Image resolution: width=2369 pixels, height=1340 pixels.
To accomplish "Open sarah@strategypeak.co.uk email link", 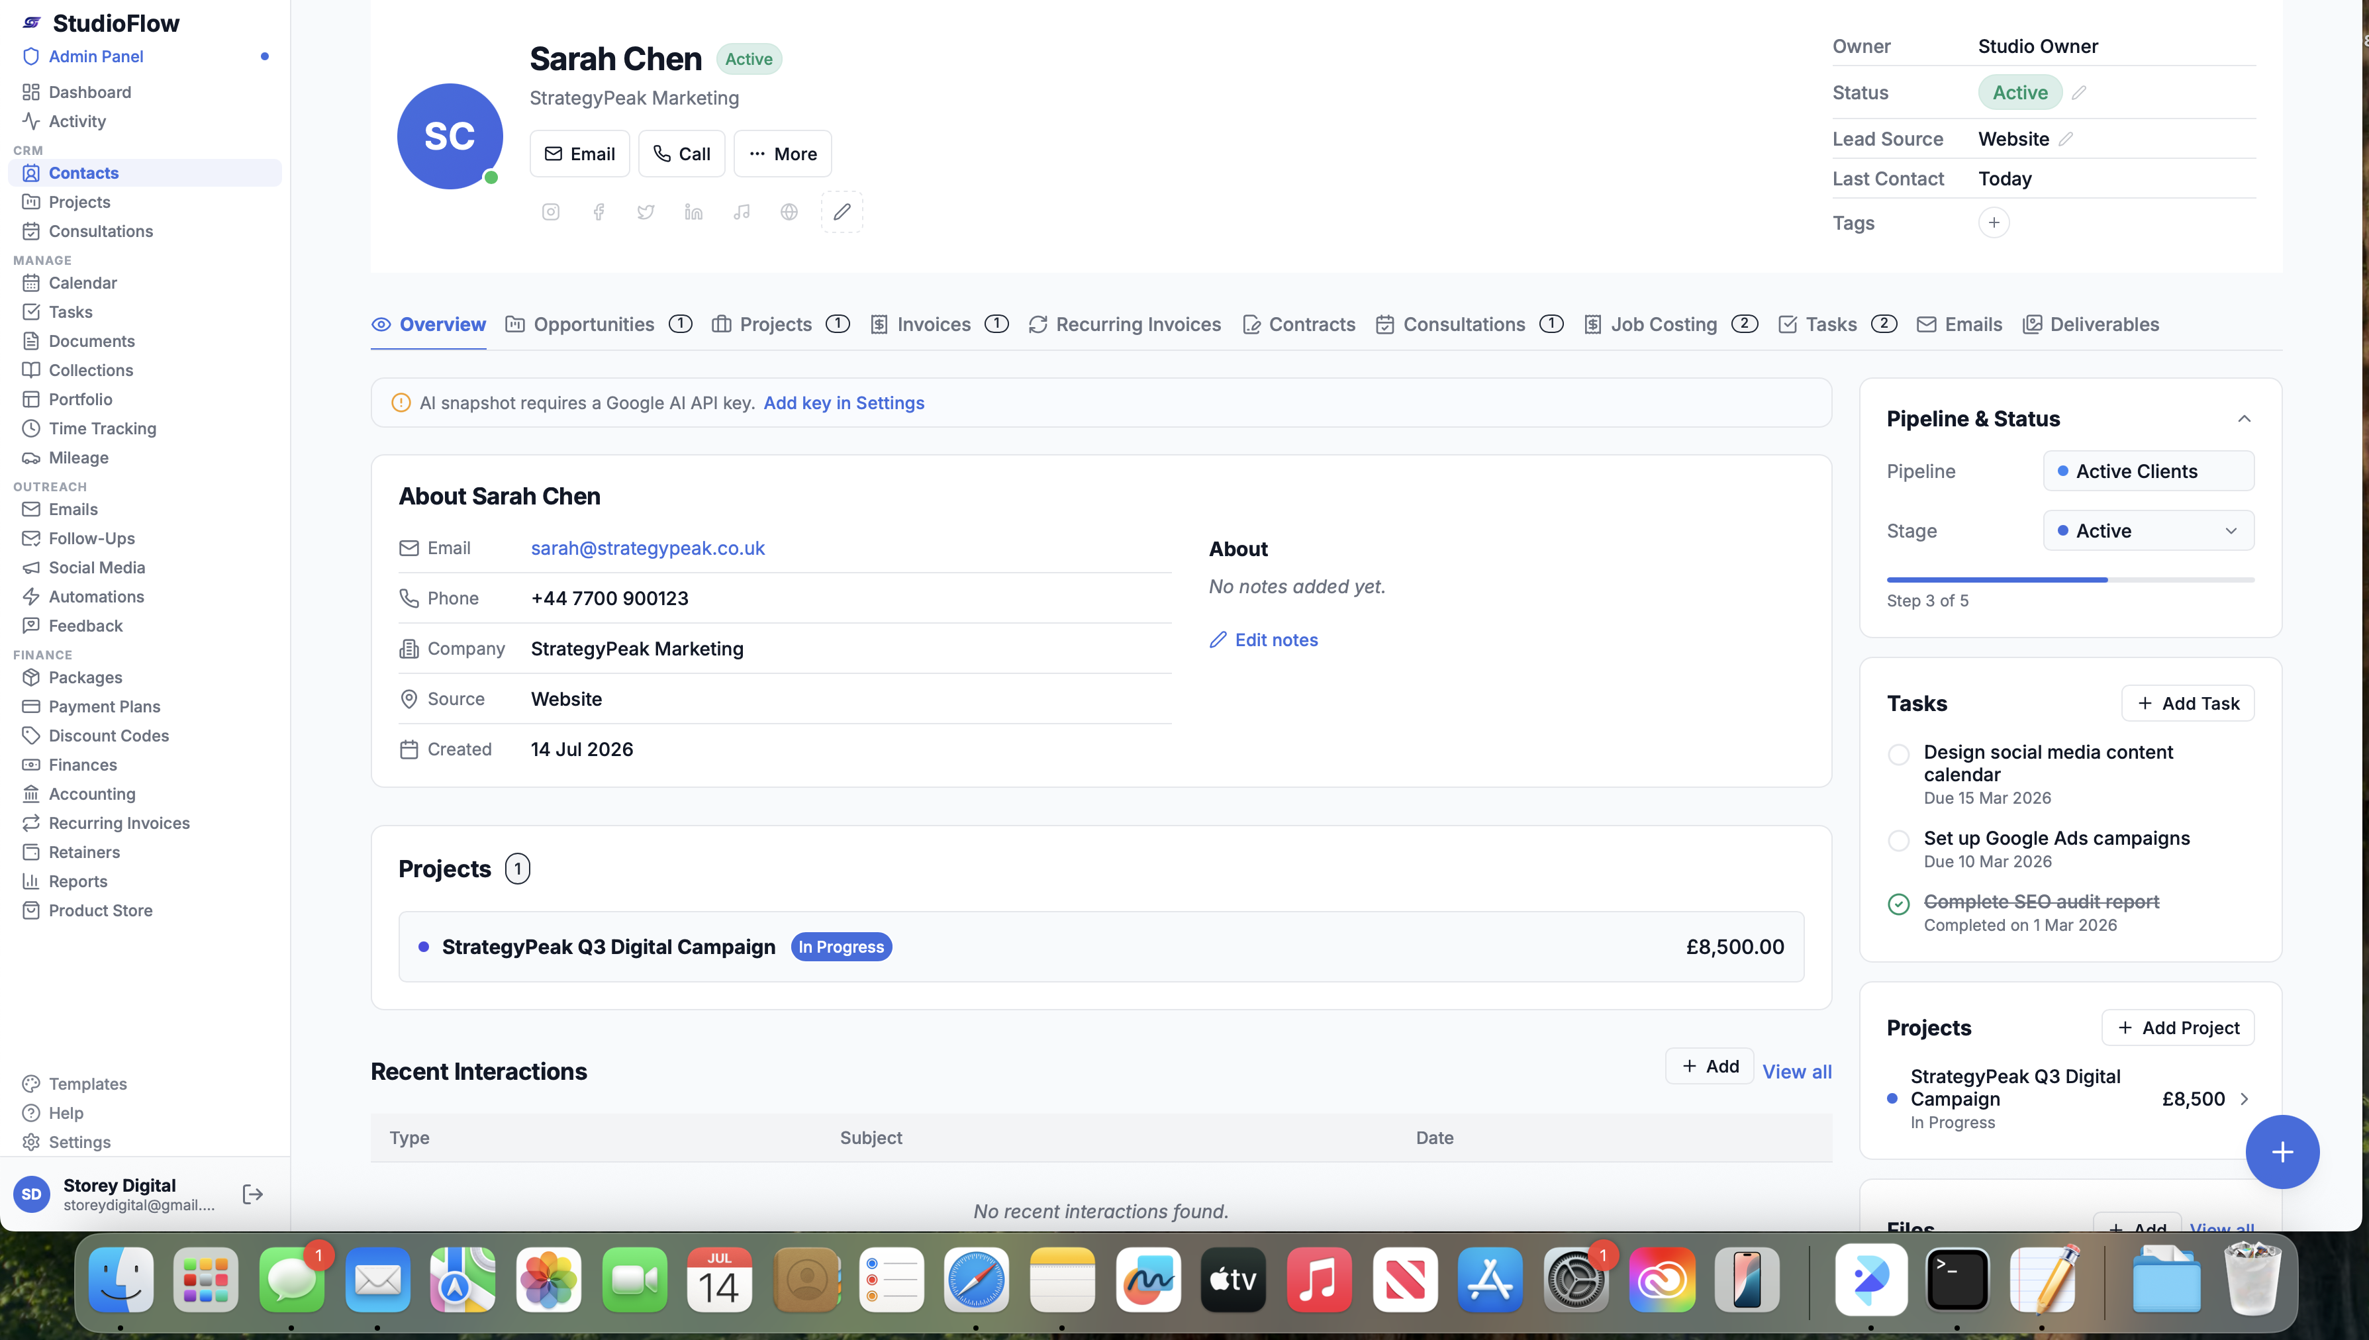I will [648, 548].
